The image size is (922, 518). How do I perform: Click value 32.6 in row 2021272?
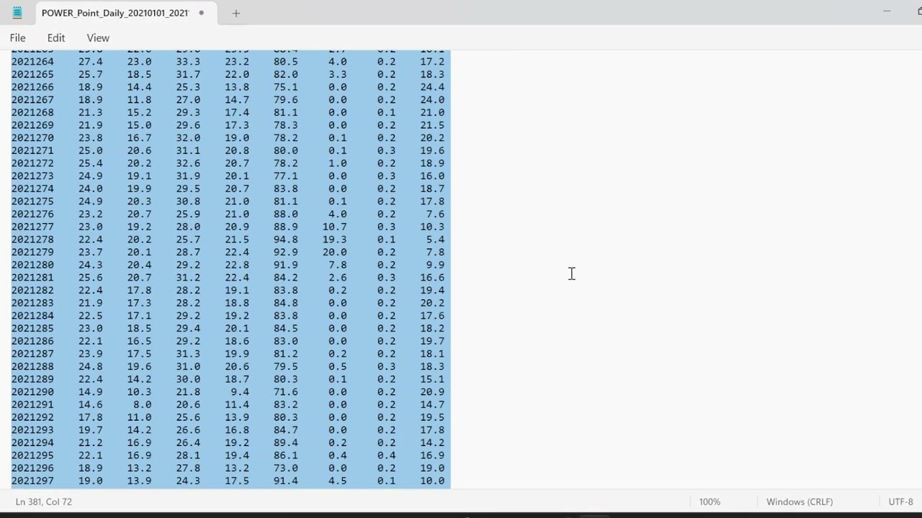(x=188, y=163)
